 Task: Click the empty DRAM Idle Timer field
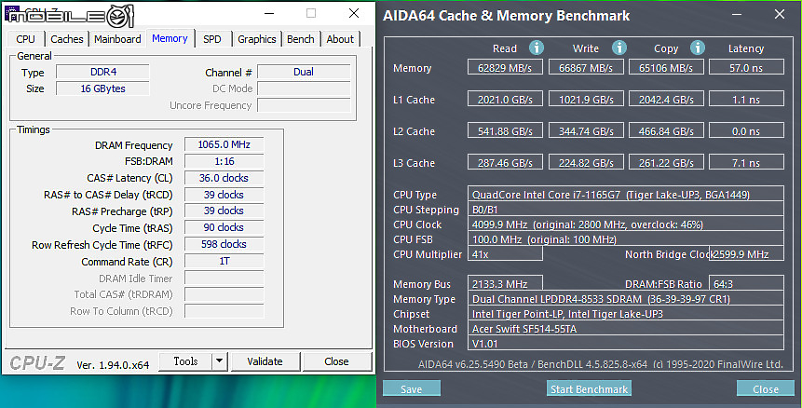pyautogui.click(x=224, y=279)
